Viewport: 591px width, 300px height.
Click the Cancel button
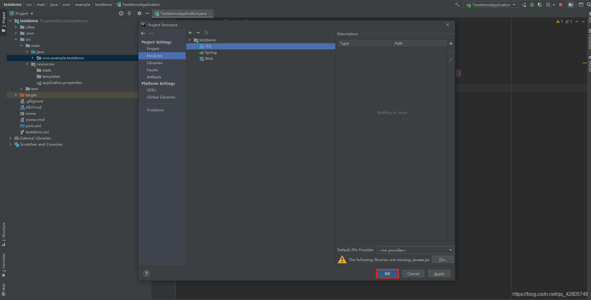click(x=413, y=274)
